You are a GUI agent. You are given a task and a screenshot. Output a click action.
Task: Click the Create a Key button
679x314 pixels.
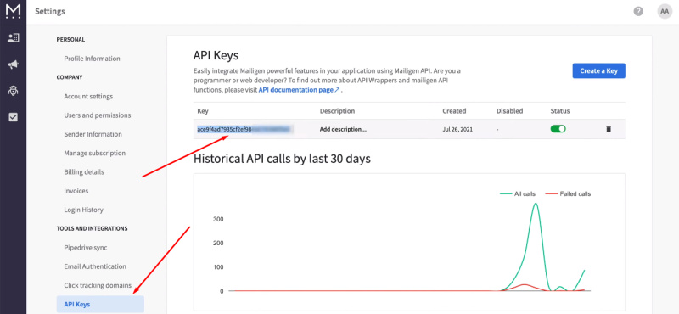click(x=598, y=70)
